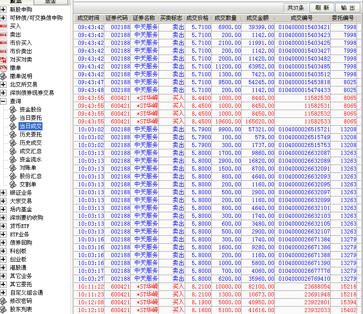This screenshot has width=363, height=314.
Task: Open the 其它委托 tree item
Action: pos(21,284)
